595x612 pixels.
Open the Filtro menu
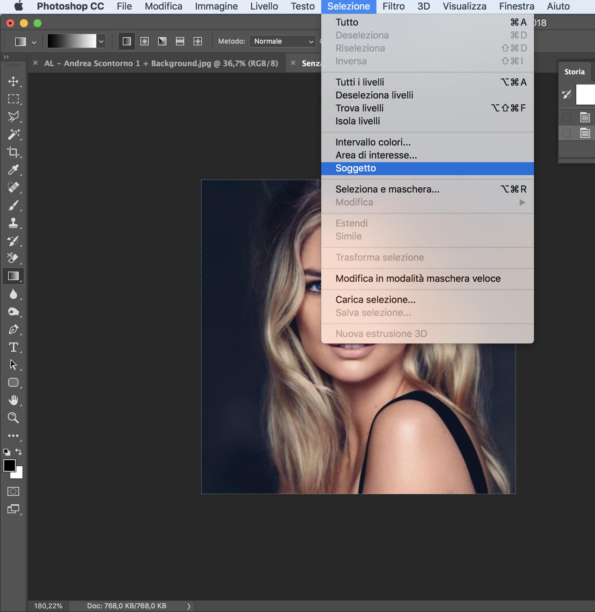[x=393, y=6]
